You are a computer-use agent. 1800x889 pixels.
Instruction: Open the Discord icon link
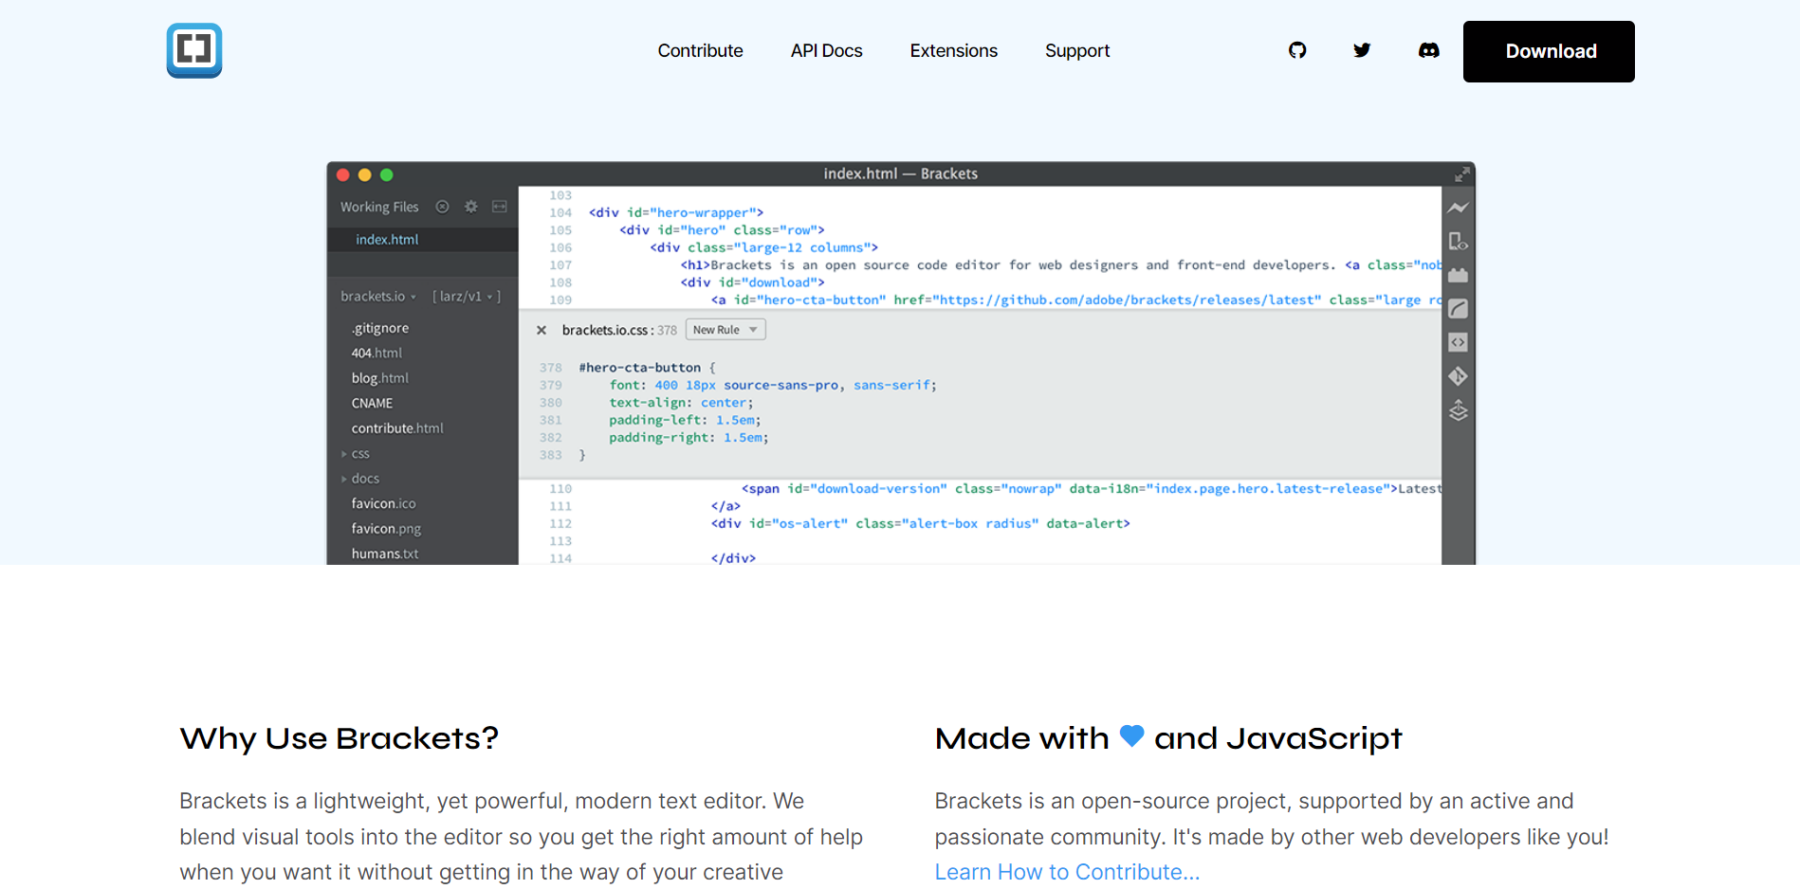coord(1429,50)
